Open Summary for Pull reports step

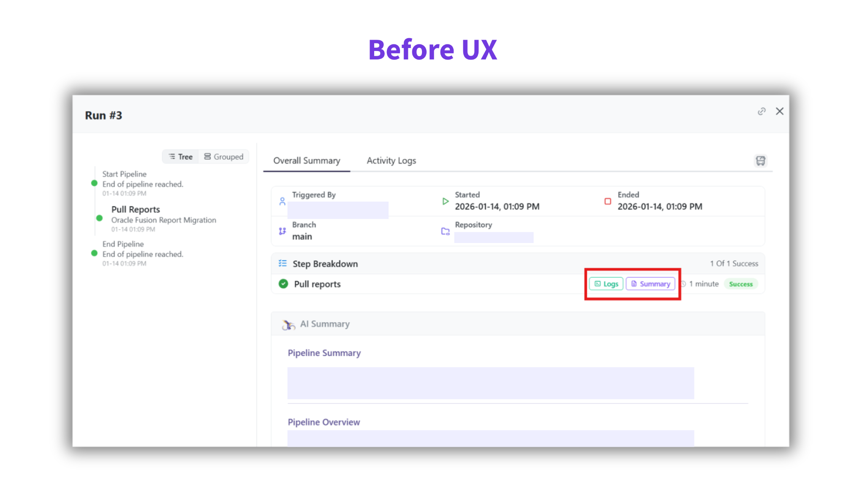(650, 284)
